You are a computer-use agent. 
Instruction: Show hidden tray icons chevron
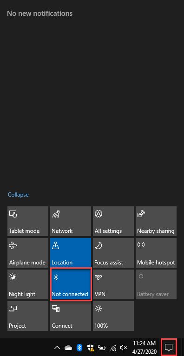(x=58, y=347)
